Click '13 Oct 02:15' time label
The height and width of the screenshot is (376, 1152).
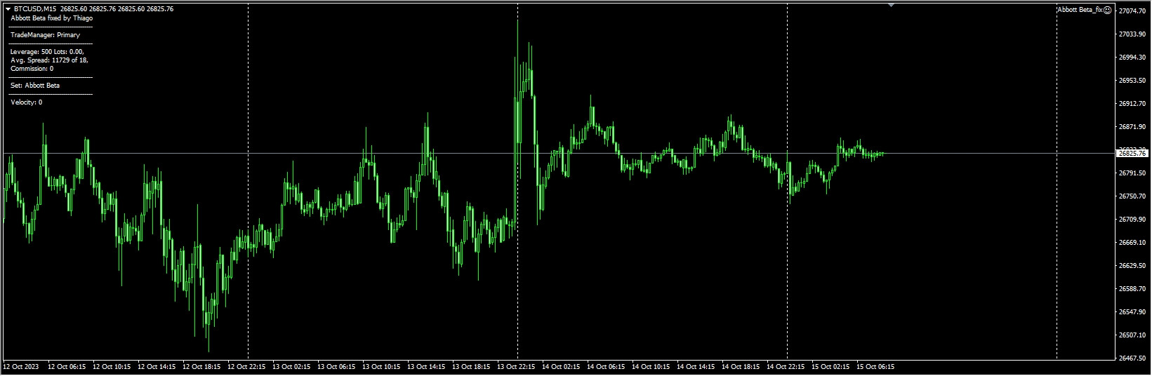(x=291, y=366)
